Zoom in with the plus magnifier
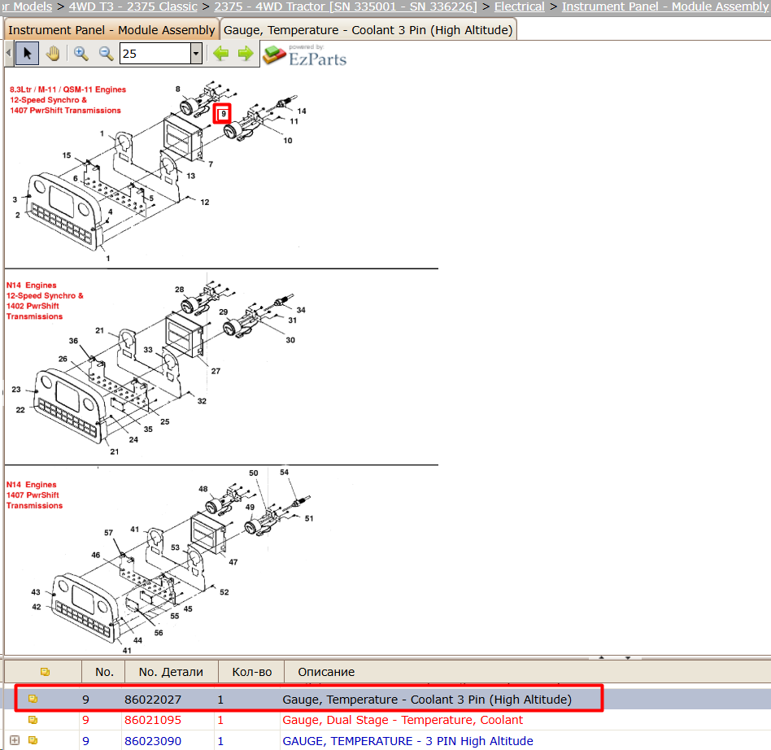This screenshot has width=771, height=750. point(81,53)
